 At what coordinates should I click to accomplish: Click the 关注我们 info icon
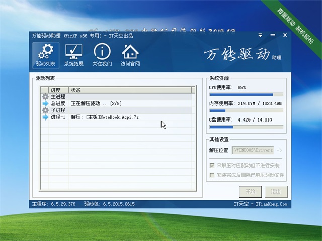point(102,55)
